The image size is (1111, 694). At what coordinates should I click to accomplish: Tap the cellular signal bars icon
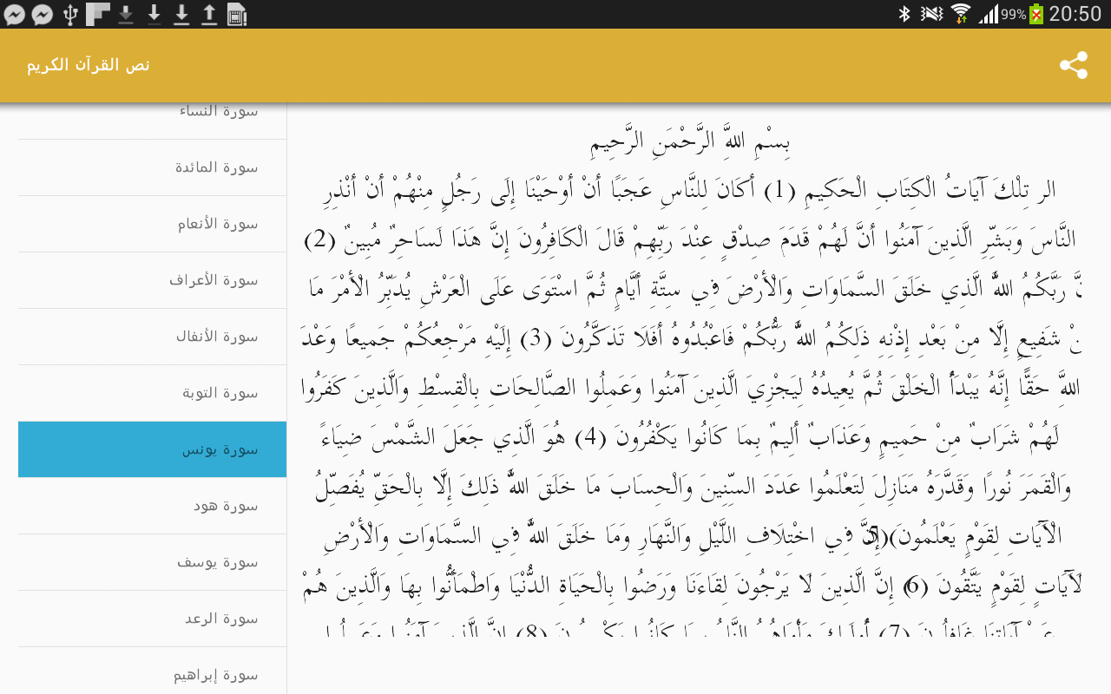click(x=988, y=14)
